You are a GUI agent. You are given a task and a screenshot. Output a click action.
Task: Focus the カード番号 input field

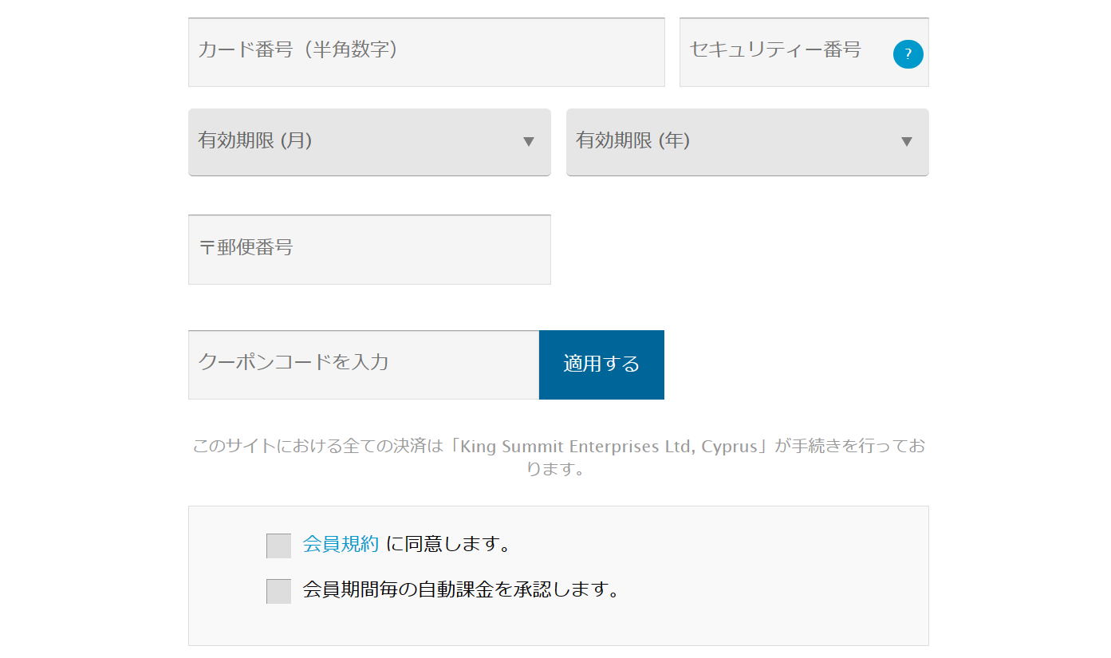426,52
